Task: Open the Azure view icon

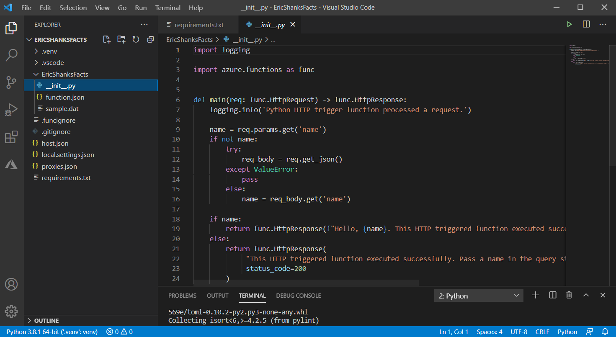Action: (11, 165)
